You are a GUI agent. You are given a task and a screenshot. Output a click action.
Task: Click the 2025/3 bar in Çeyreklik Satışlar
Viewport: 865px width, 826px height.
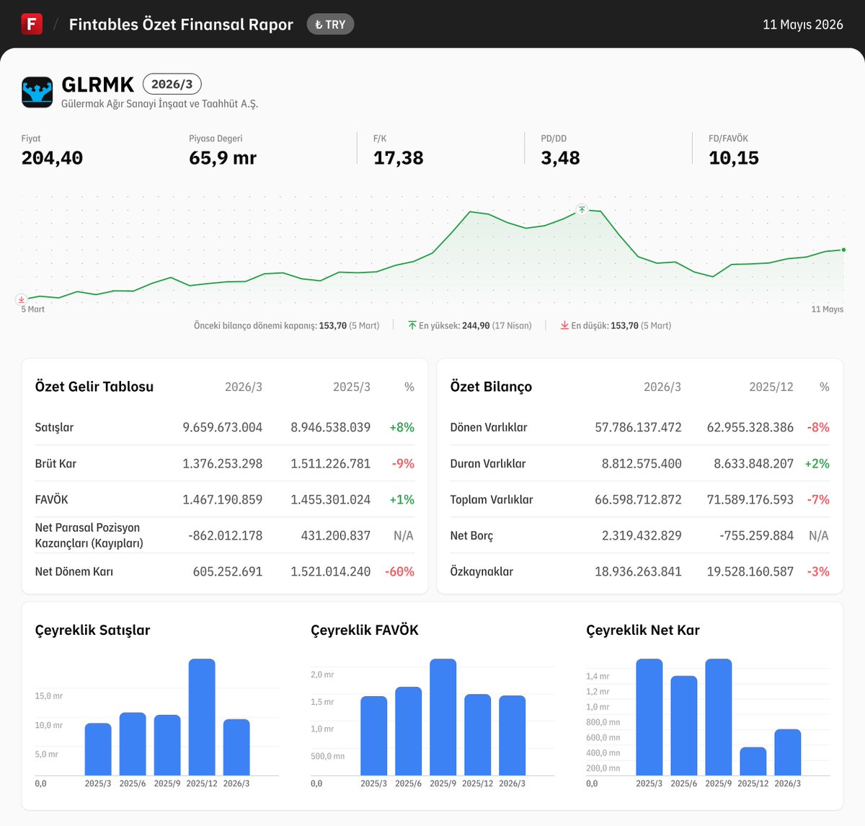(x=98, y=750)
